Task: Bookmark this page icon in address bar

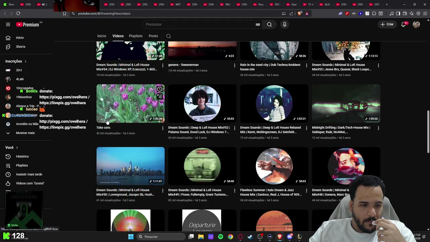Action: pyautogui.click(x=64, y=13)
